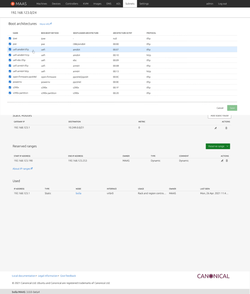Toggle uefi arm64 tftp checkbox
250x294 pixels.
click(x=10, y=66)
